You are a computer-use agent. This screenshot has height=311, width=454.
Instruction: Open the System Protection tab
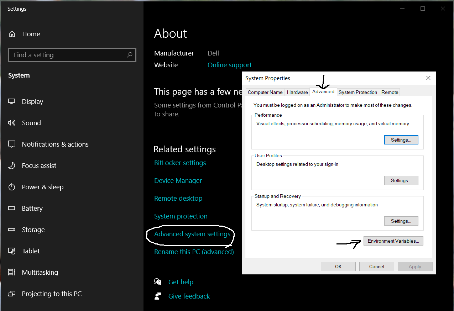pyautogui.click(x=358, y=92)
